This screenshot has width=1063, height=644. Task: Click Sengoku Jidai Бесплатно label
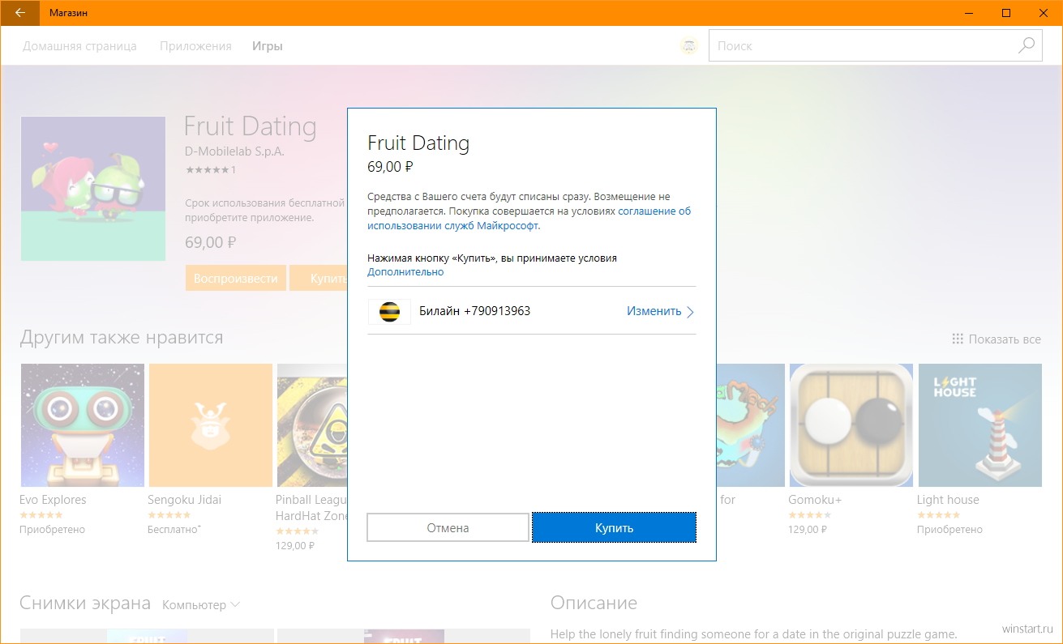pyautogui.click(x=174, y=530)
